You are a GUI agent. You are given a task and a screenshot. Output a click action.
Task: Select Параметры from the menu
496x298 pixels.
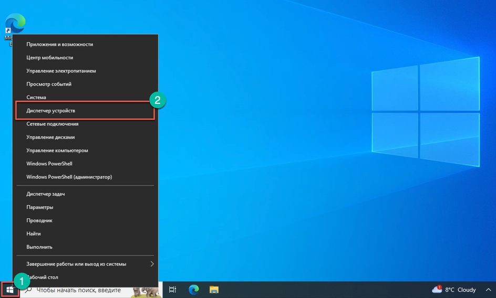[x=85, y=207]
